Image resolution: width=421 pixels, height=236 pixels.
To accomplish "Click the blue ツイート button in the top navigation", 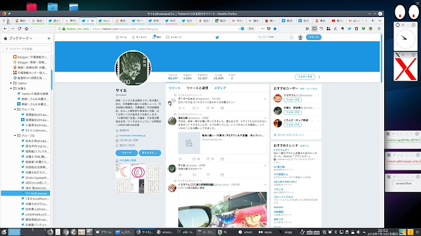I will (314, 37).
